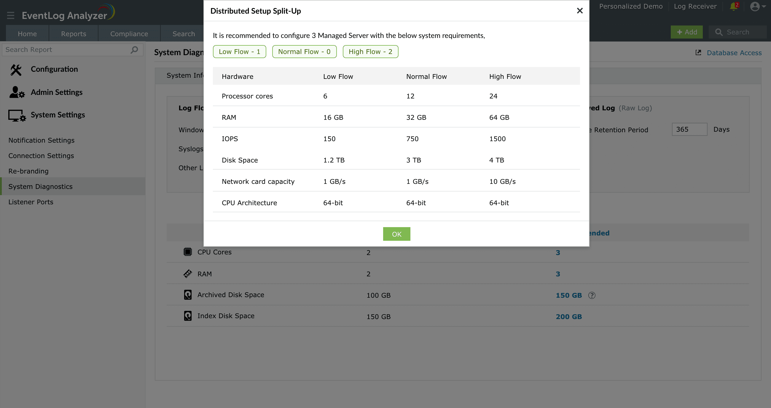Click the notification bell icon
Image resolution: width=771 pixels, height=408 pixels.
tap(734, 6)
